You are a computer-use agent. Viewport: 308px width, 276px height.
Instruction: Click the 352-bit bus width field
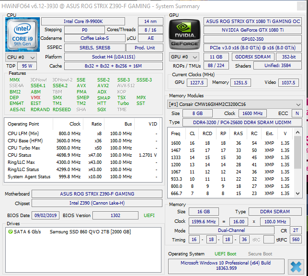click(289, 57)
